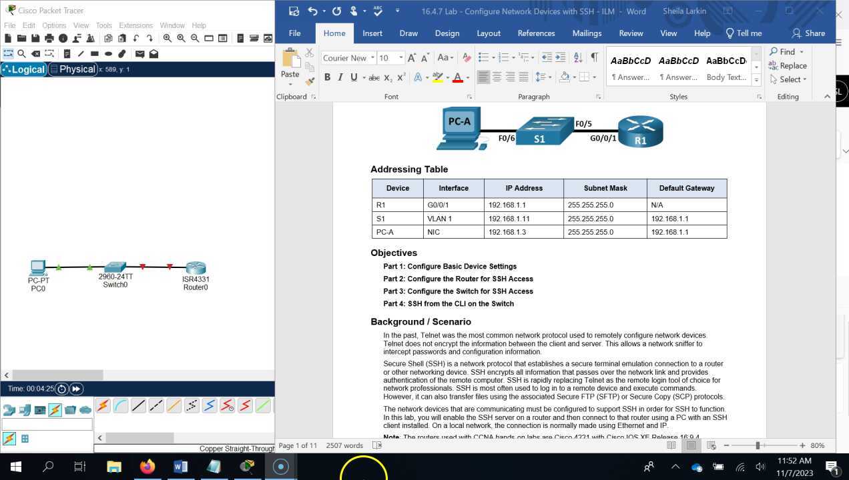Select the Simple PDU envelope tool
The height and width of the screenshot is (480, 849).
(x=139, y=53)
